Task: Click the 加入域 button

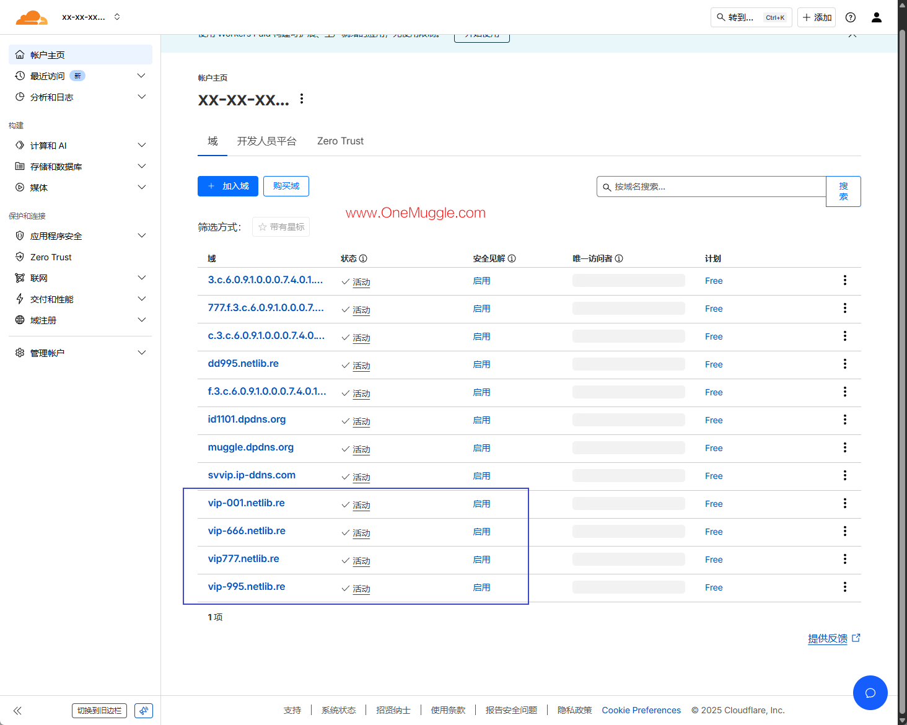Action: 228,186
